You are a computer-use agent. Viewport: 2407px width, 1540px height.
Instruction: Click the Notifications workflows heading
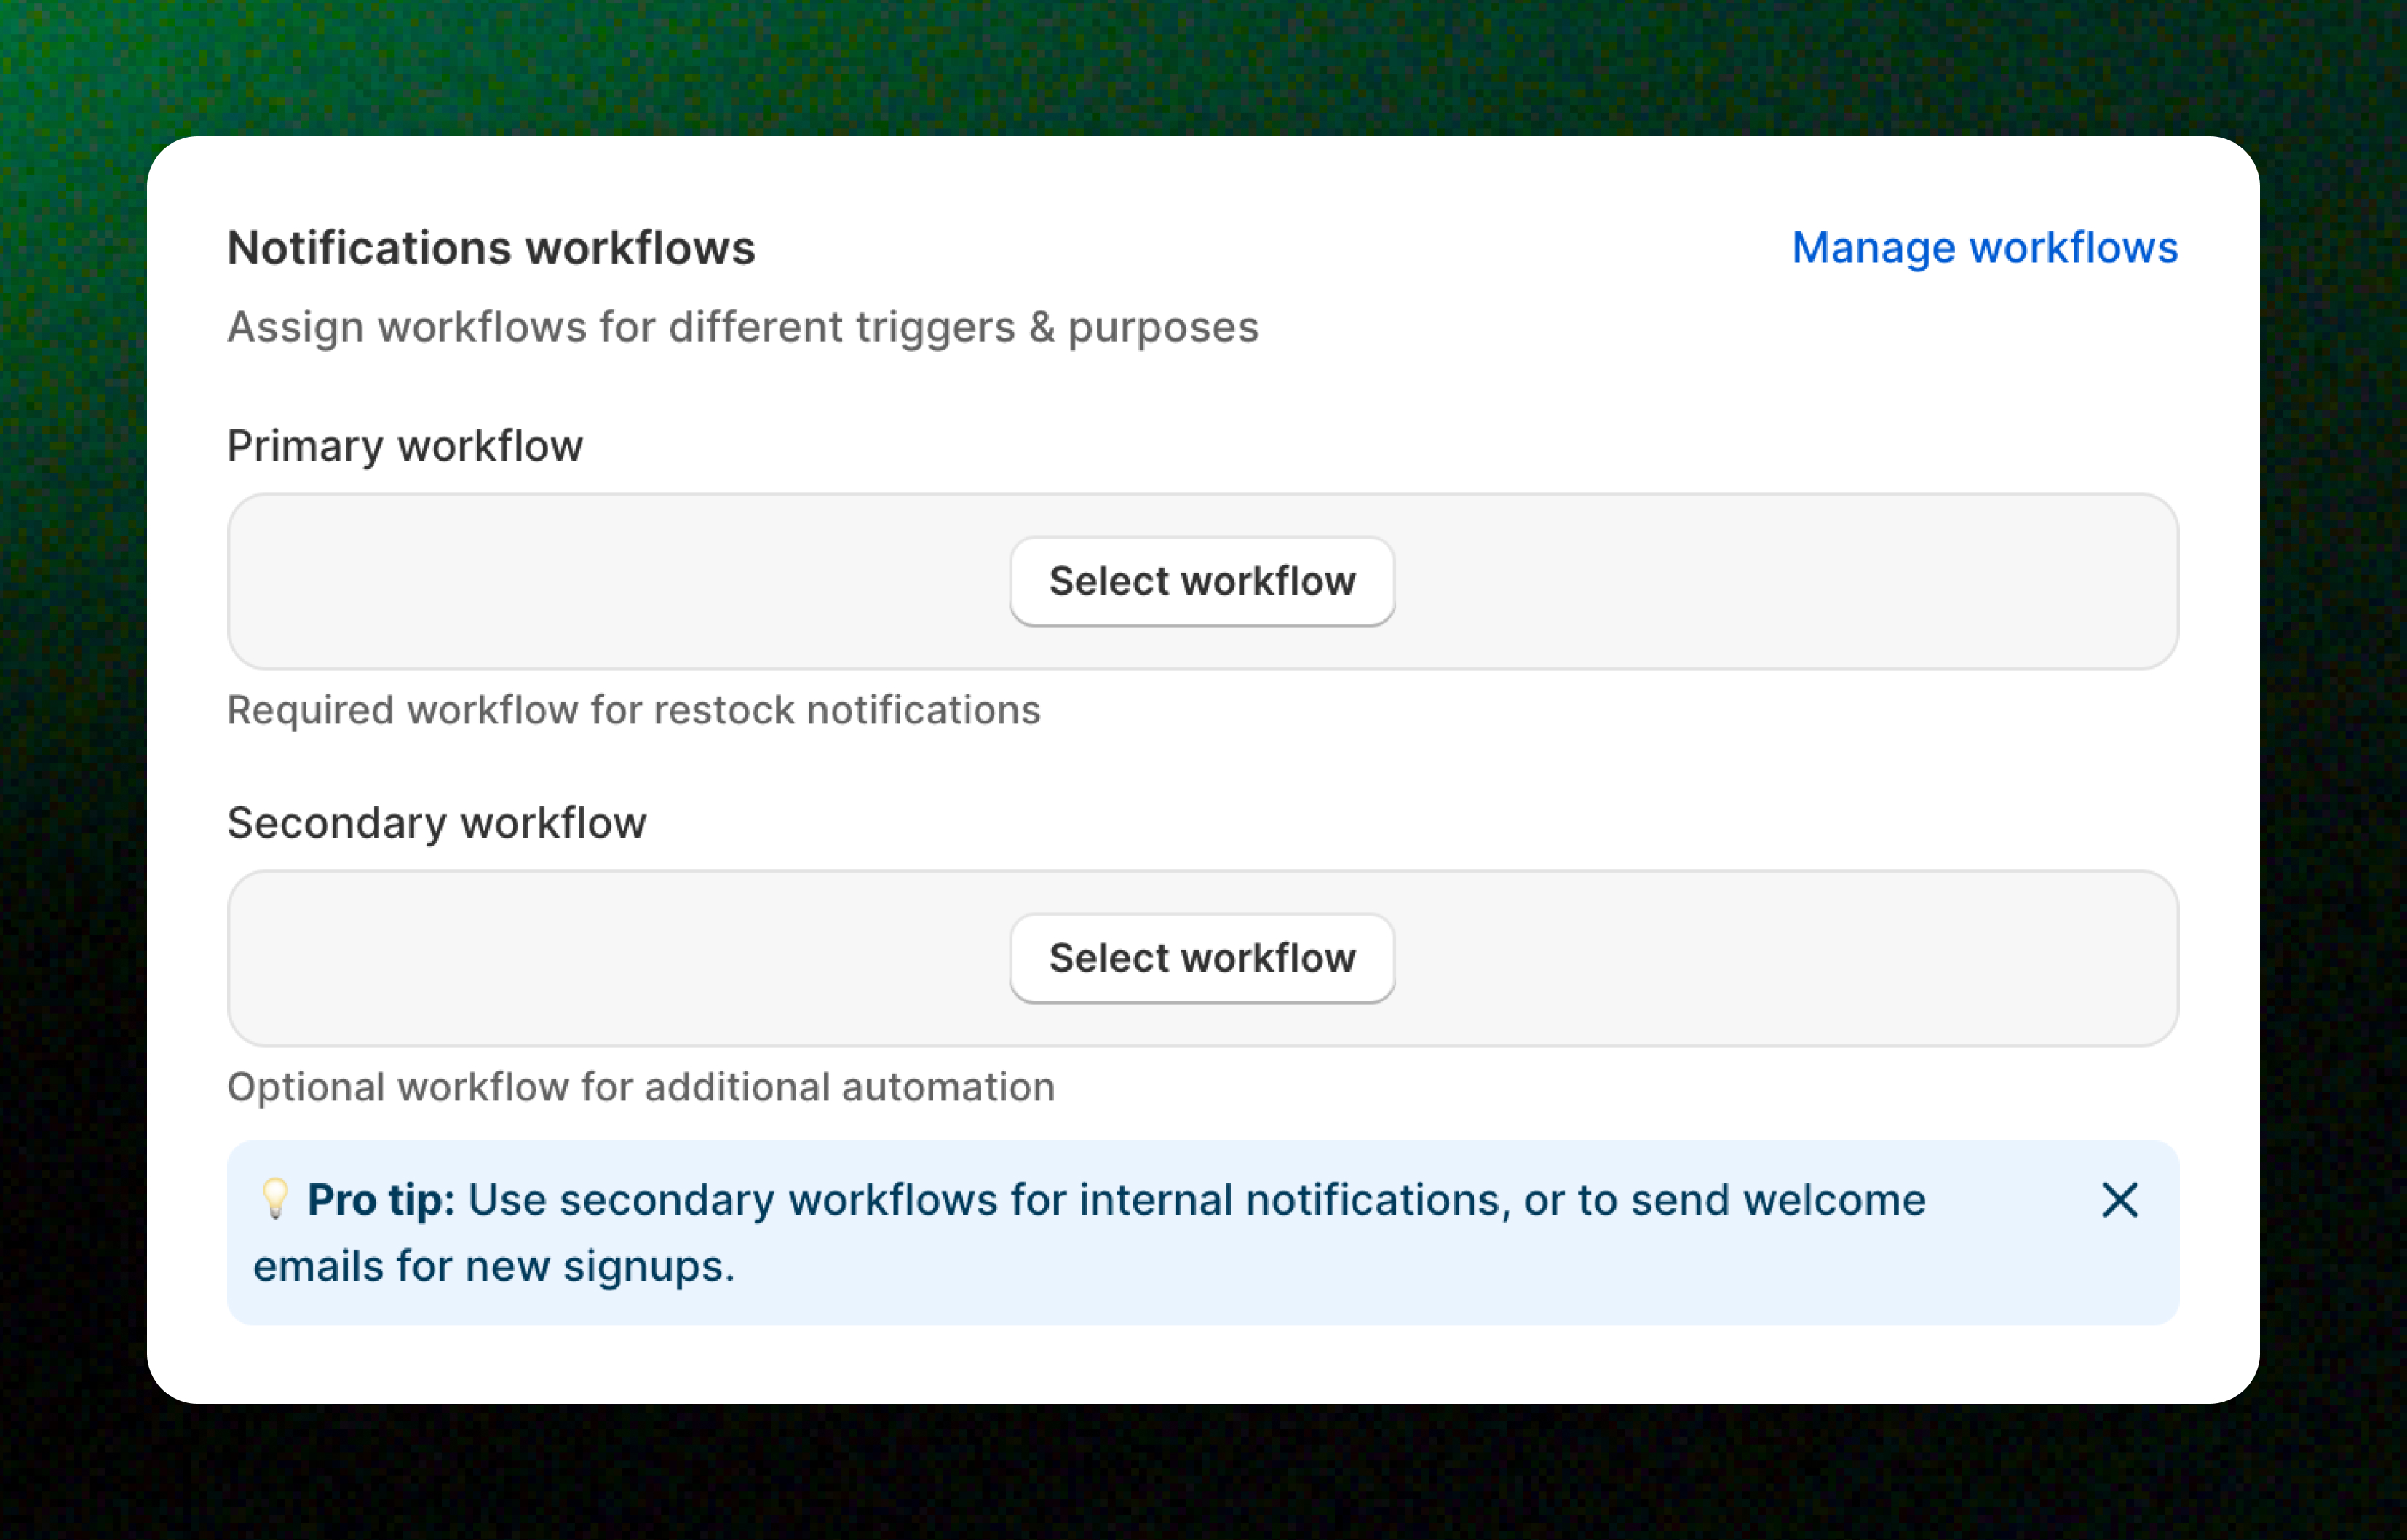(491, 248)
